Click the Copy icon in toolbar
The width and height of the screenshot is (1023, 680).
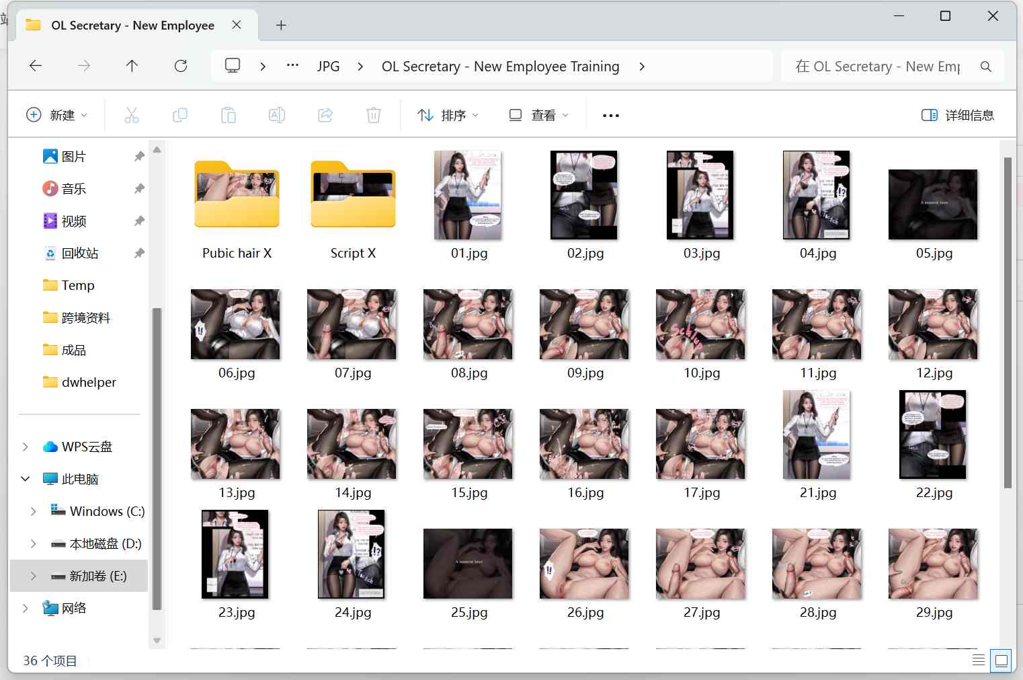point(180,115)
